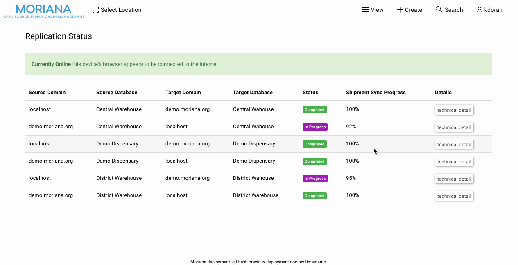Click the Status column header

[310, 93]
